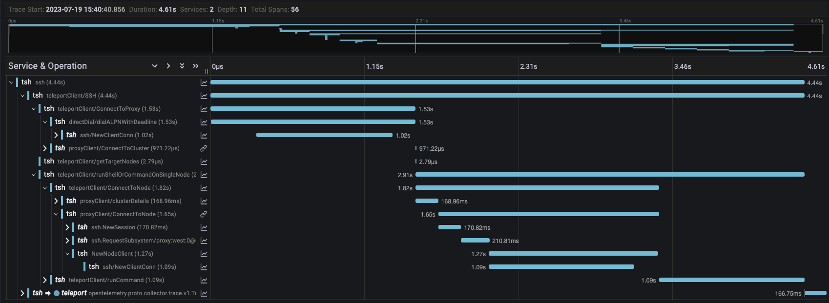Screen dimensions: 829x303
Task: Collapse the teleportClient/ConnectToNode span
Action: click(x=45, y=188)
